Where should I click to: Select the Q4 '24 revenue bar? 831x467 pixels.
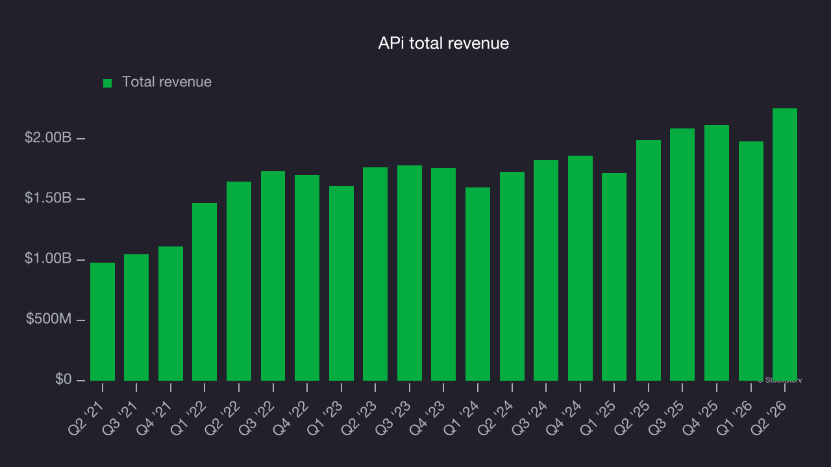pyautogui.click(x=580, y=269)
